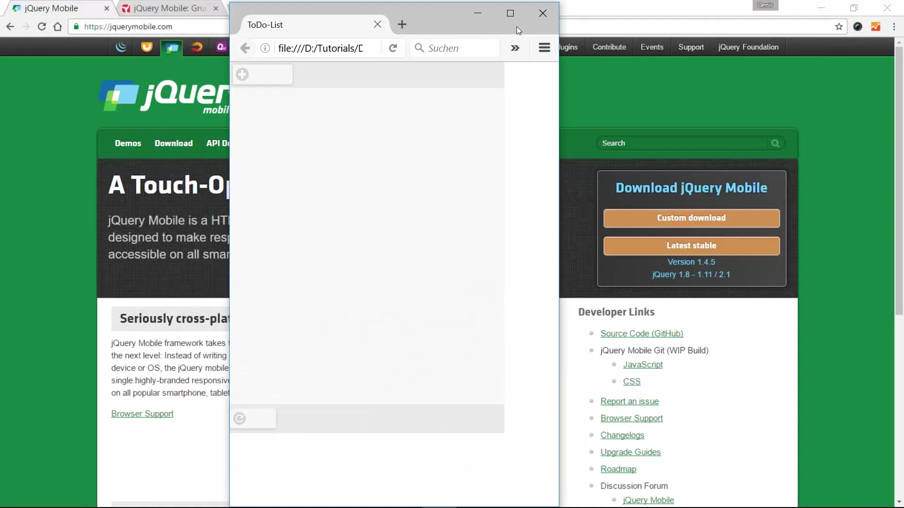Focus the Suchen search field in Firefox
Viewport: 904px width, 508px height.
(455, 48)
